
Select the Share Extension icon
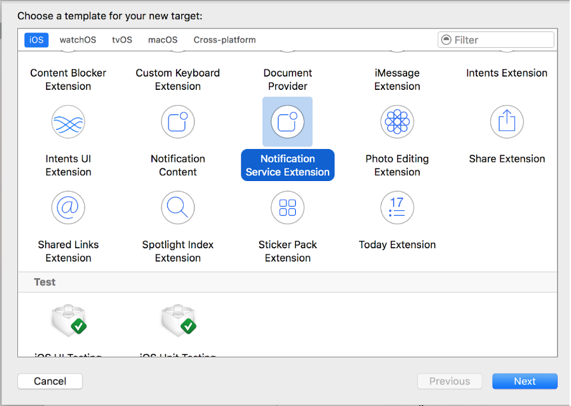click(506, 122)
